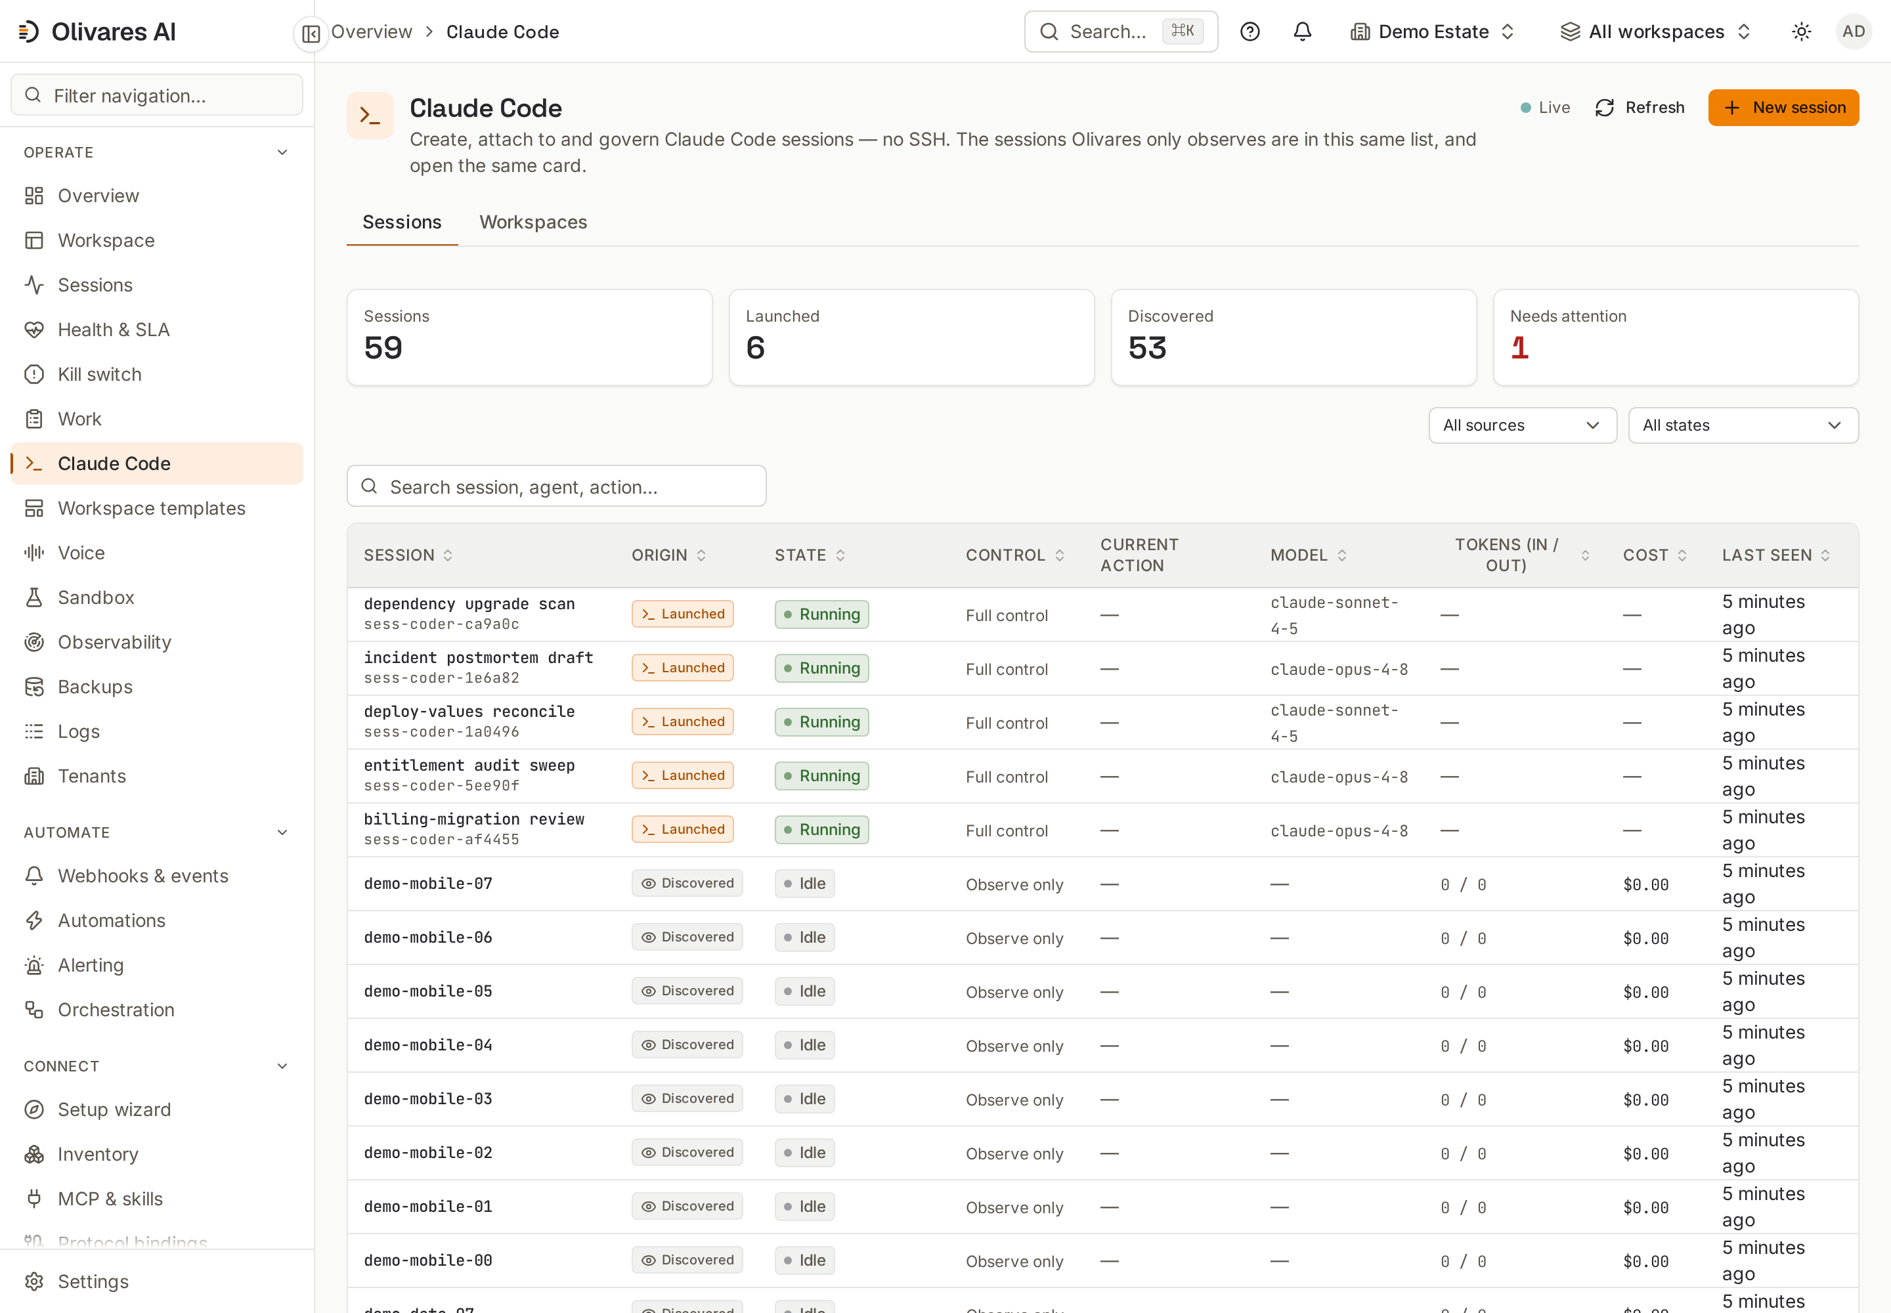Open demo-mobile-07 session row

[x=1102, y=884]
